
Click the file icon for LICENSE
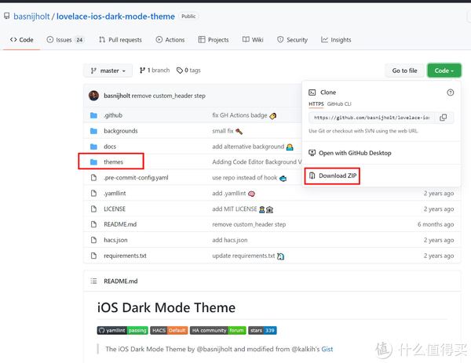pos(93,209)
